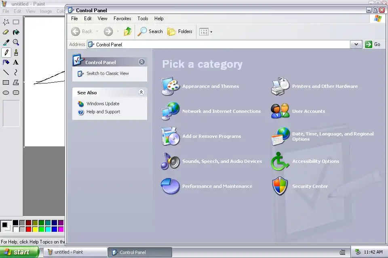Open the Image menu in Paint
This screenshot has height=258, width=388.
46,11
